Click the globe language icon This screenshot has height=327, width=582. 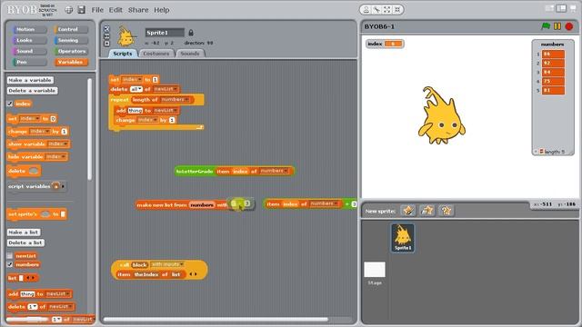[x=69, y=10]
